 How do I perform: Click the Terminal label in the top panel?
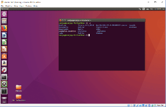(x=5, y=9)
